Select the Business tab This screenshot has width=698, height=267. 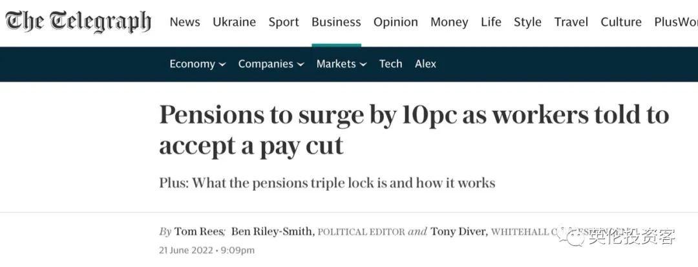[336, 22]
